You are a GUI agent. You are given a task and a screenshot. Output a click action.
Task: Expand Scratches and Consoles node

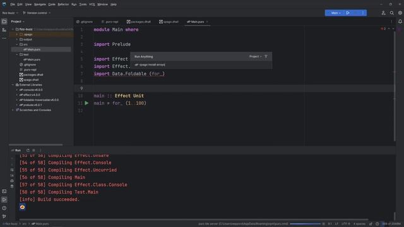(13, 110)
